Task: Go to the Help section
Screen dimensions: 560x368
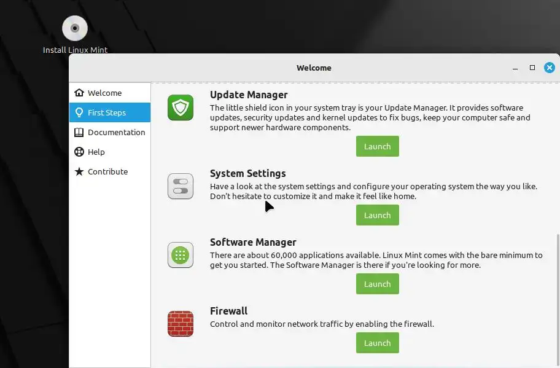Action: coord(110,152)
